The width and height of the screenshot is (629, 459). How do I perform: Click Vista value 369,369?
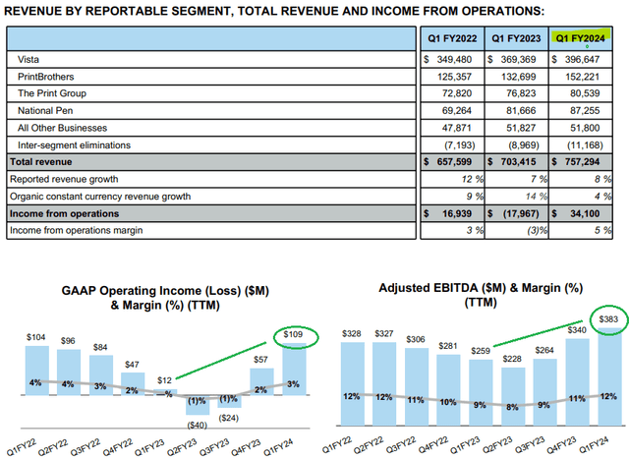point(518,59)
